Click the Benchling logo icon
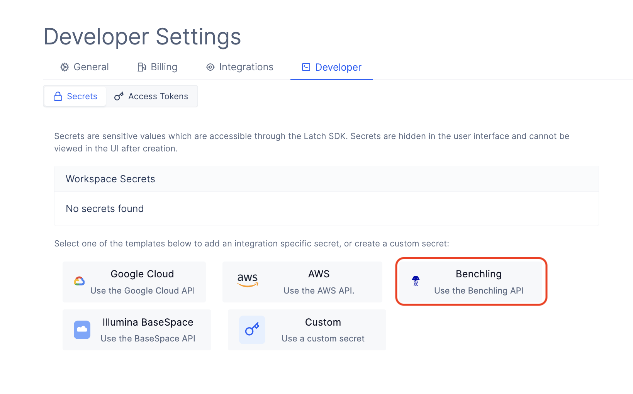Screen dimensions: 633x394 pos(416,281)
